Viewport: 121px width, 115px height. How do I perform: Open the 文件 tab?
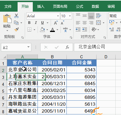tap(8, 7)
